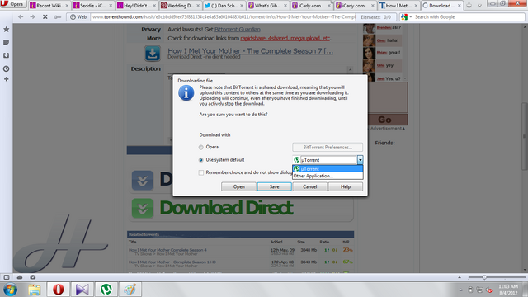
Task: Click the Description box scroll up arrow
Action: [350, 69]
